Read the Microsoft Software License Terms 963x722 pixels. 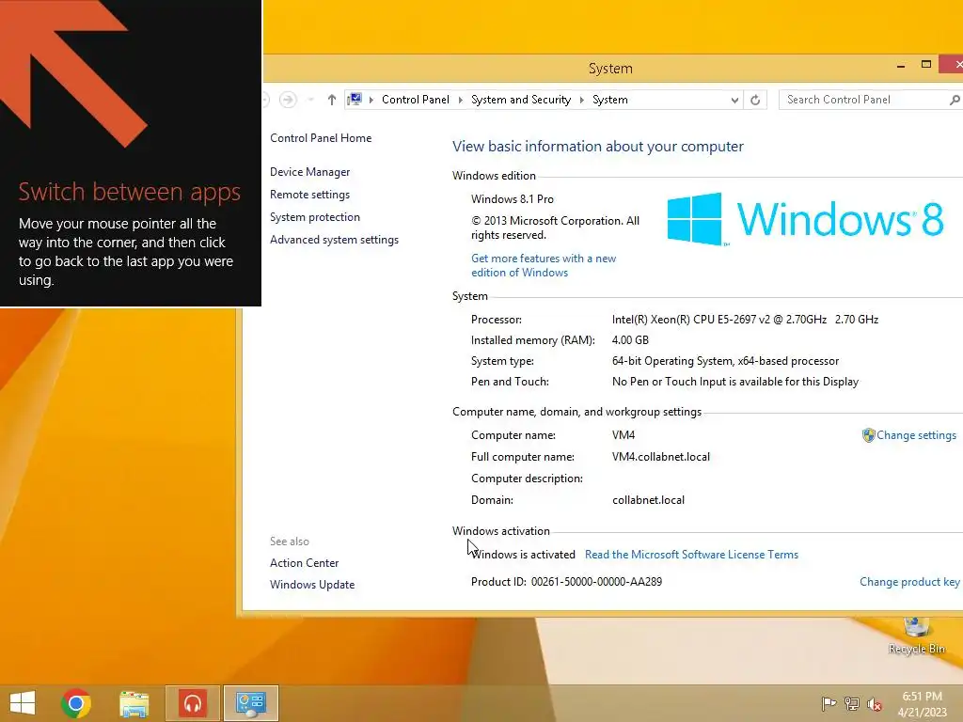point(691,555)
